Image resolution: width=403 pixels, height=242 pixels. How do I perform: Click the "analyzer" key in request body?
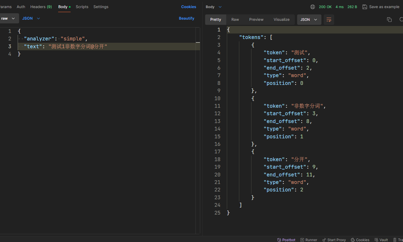39,39
